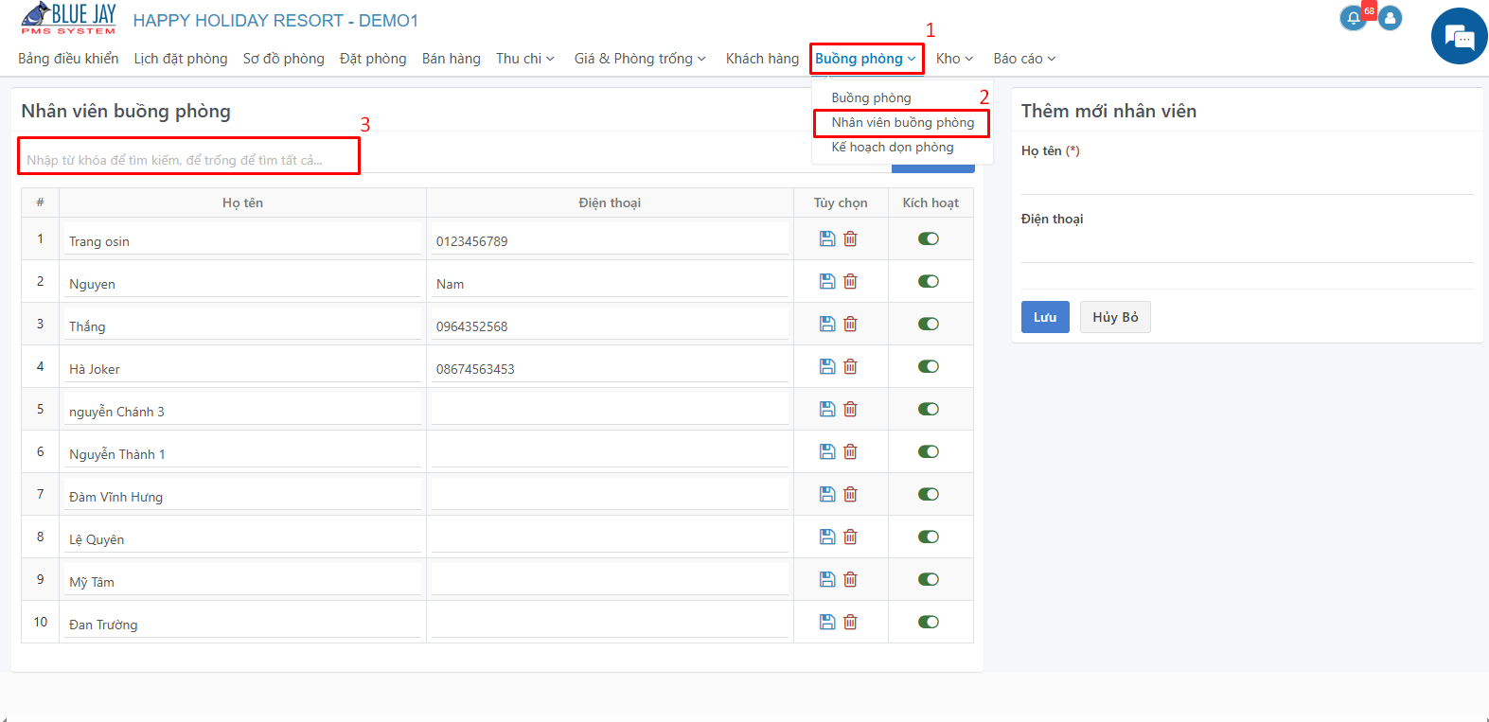This screenshot has height=722, width=1489.
Task: Save the Lệ Quyên row
Action: click(x=827, y=537)
